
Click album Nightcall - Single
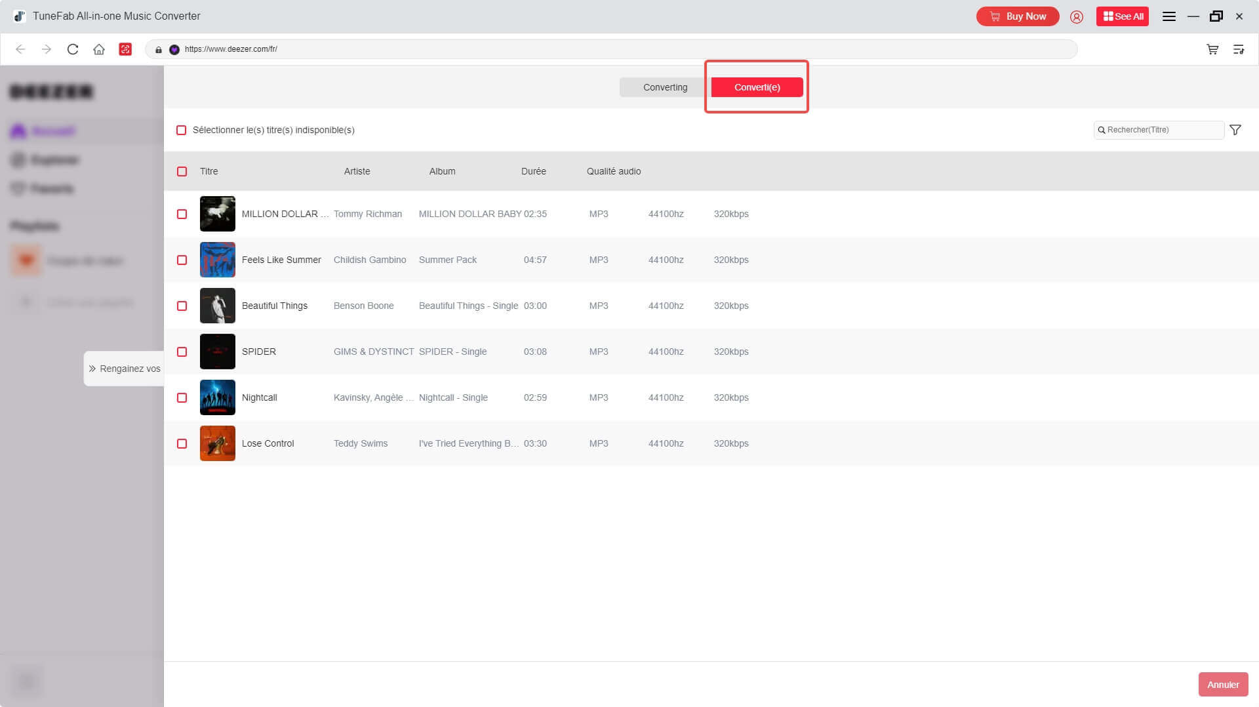coord(453,397)
